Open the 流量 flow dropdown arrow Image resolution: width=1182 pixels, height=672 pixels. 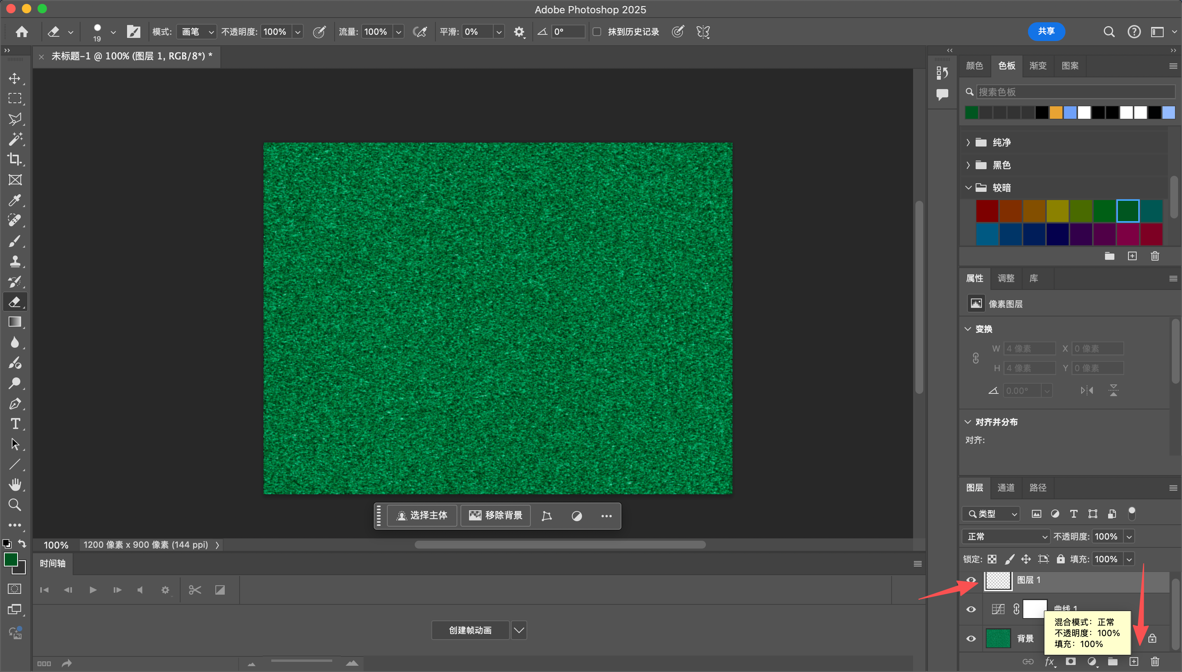point(398,32)
